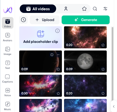This screenshot has width=117, height=112.
Task: Click the green Generate button
Action: tap(86, 20)
